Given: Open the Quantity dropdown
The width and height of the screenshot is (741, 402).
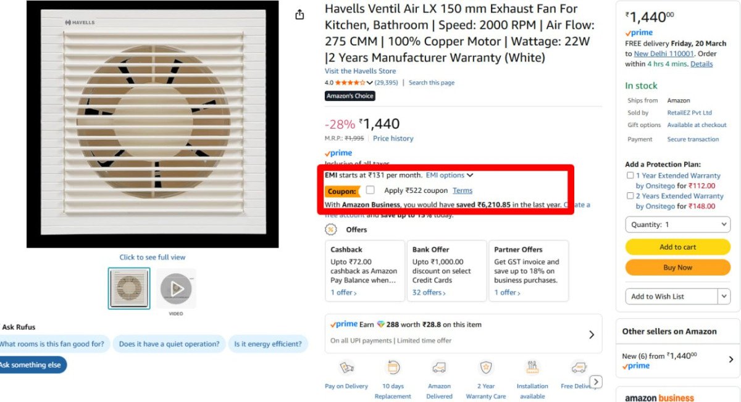Looking at the screenshot, I should coord(677,224).
